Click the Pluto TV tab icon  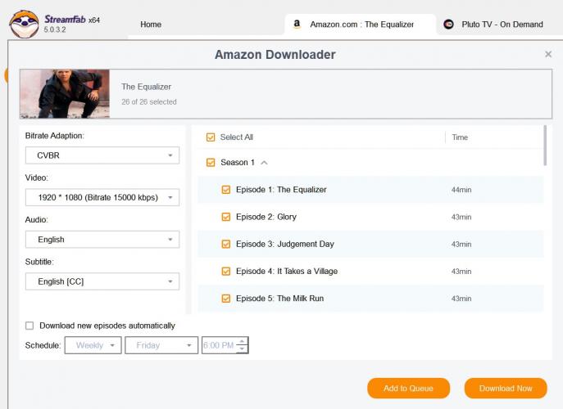448,25
